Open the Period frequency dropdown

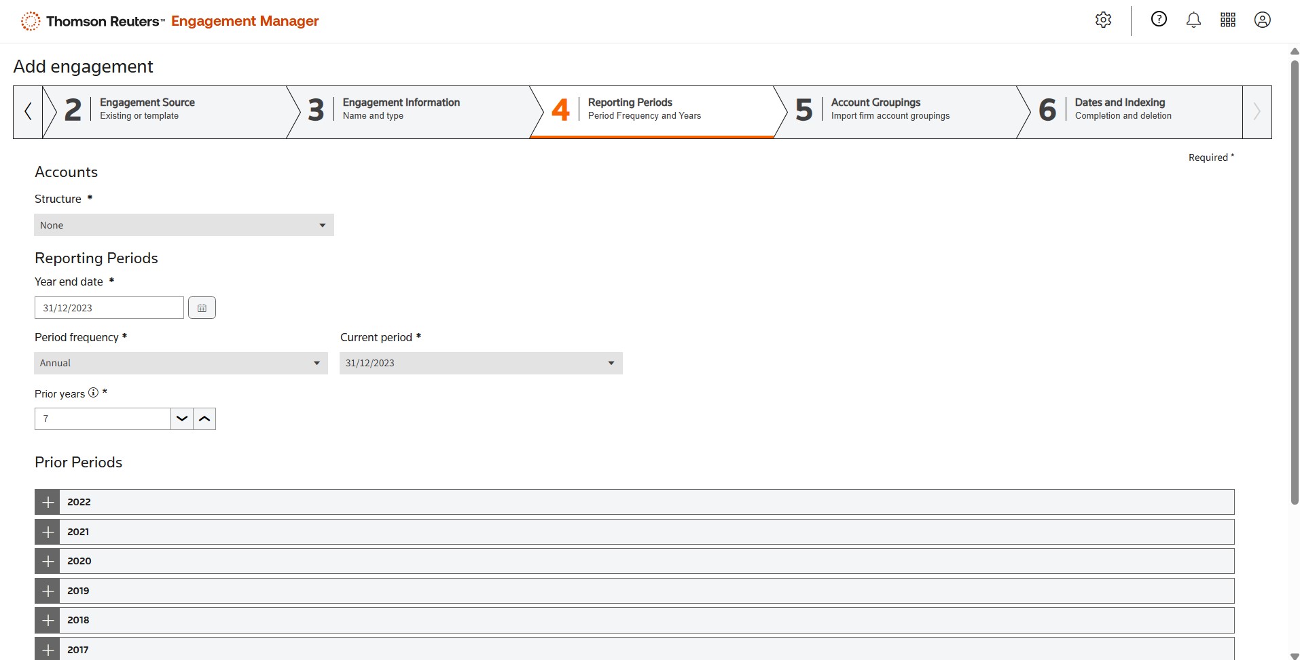181,363
